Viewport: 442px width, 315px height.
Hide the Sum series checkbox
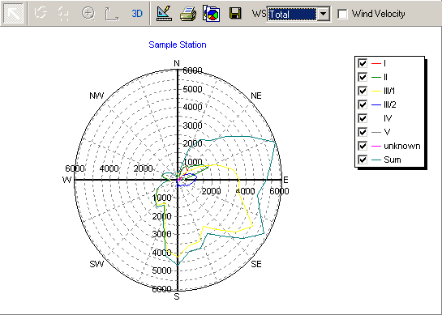363,160
